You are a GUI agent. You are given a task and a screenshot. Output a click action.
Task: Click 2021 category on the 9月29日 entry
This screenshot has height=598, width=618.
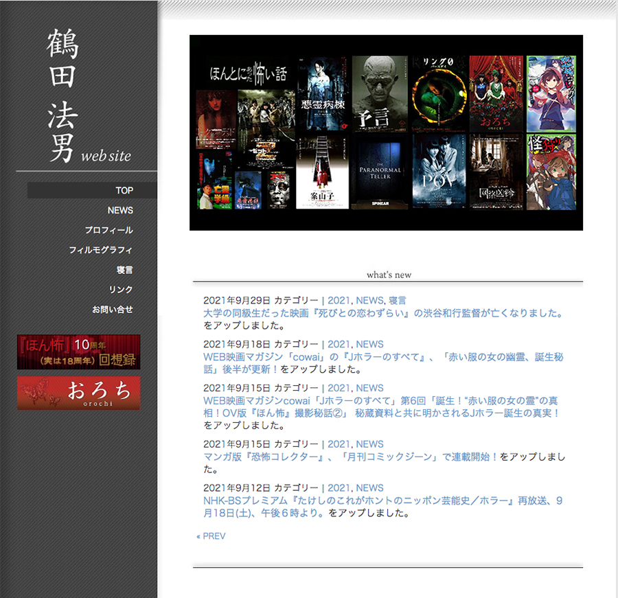pyautogui.click(x=339, y=301)
